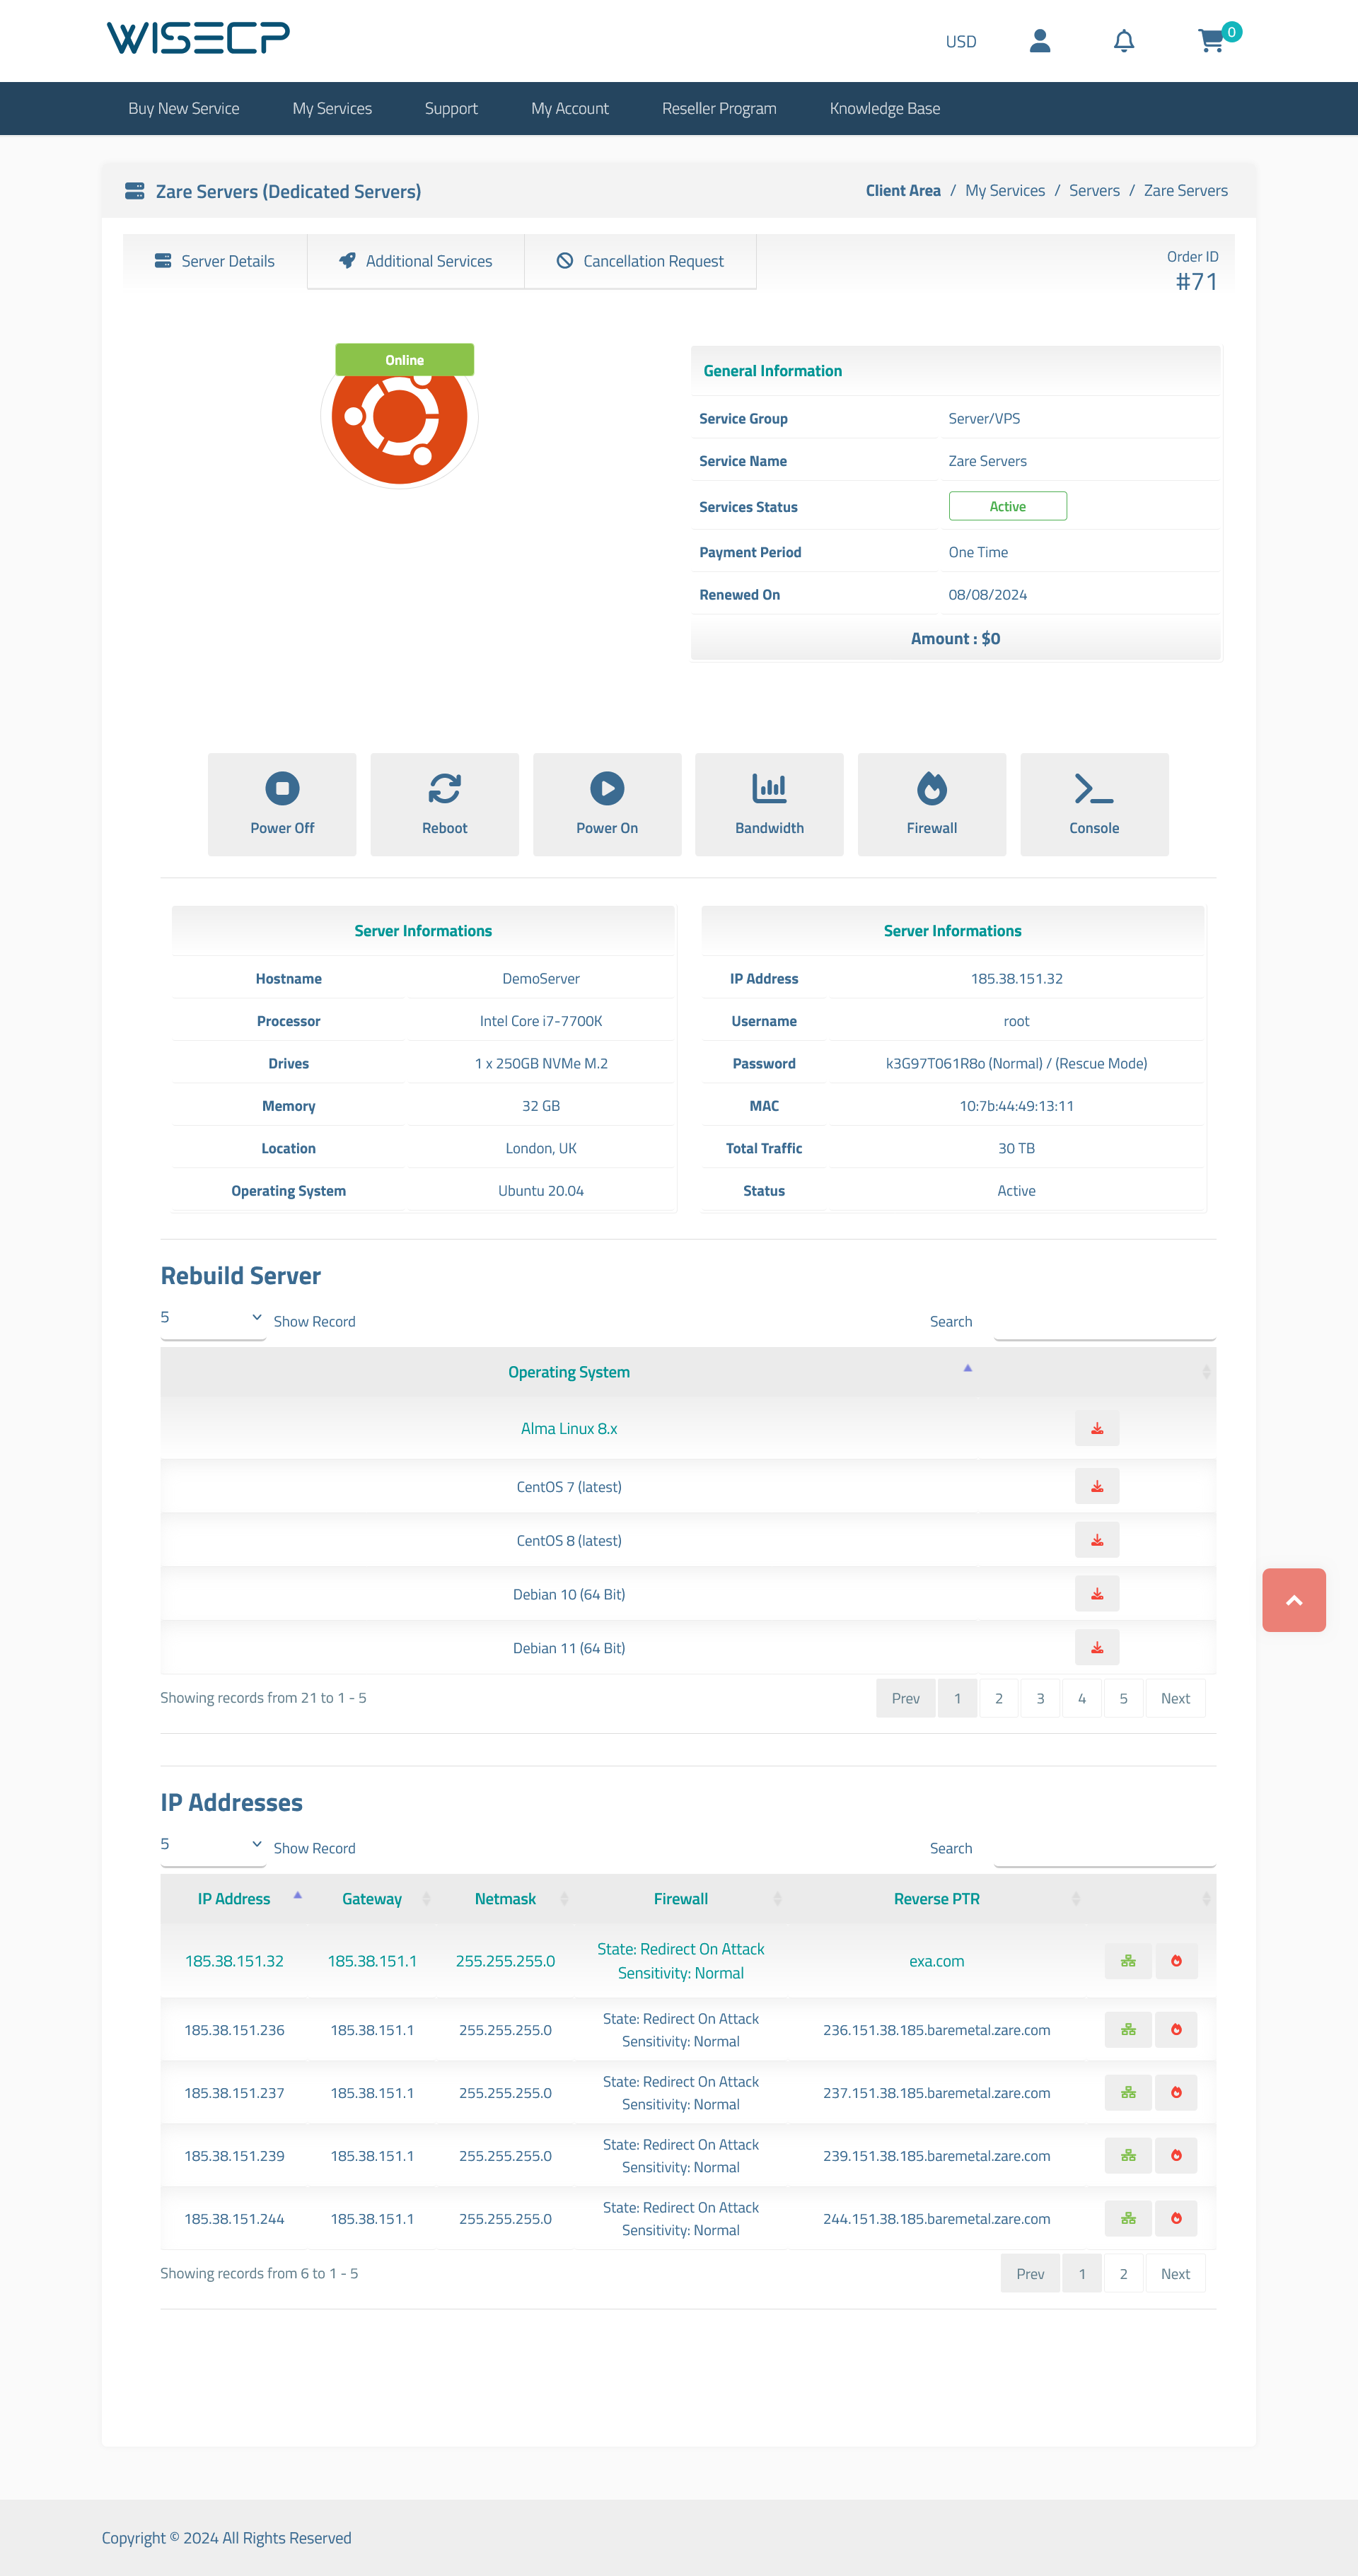Click install icon for CentOS 7 (latest)
1358x2576 pixels.
(x=1097, y=1486)
